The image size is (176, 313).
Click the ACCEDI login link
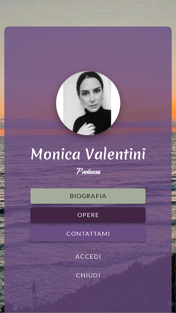coord(88,257)
